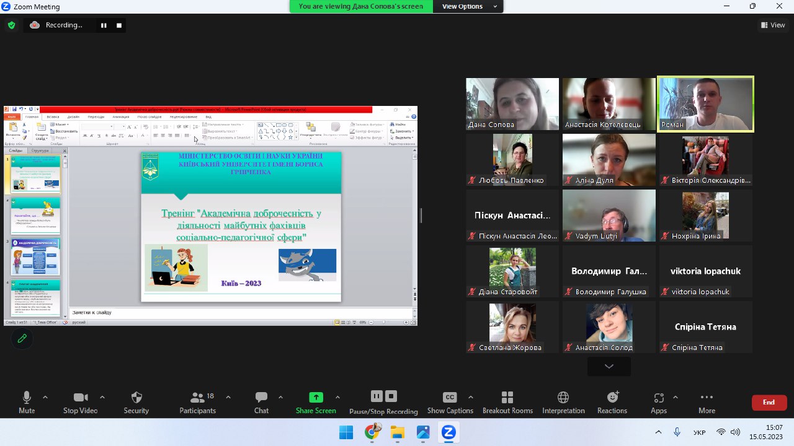794x446 pixels.
Task: Change layout with the View button
Action: coord(773,25)
